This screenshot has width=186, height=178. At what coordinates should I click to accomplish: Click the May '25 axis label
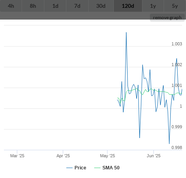coord(108,156)
